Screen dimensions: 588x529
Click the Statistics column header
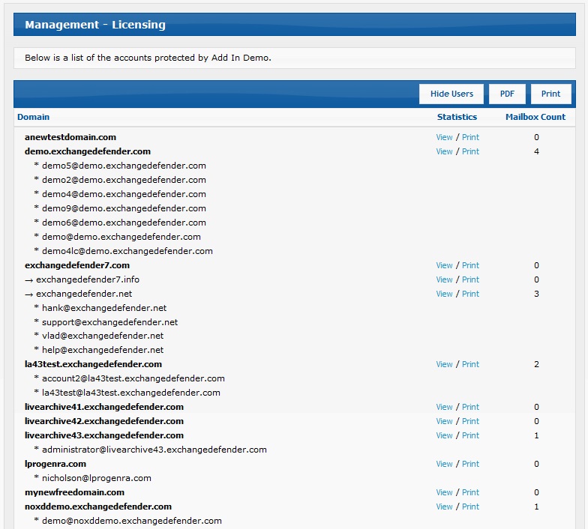tap(457, 117)
